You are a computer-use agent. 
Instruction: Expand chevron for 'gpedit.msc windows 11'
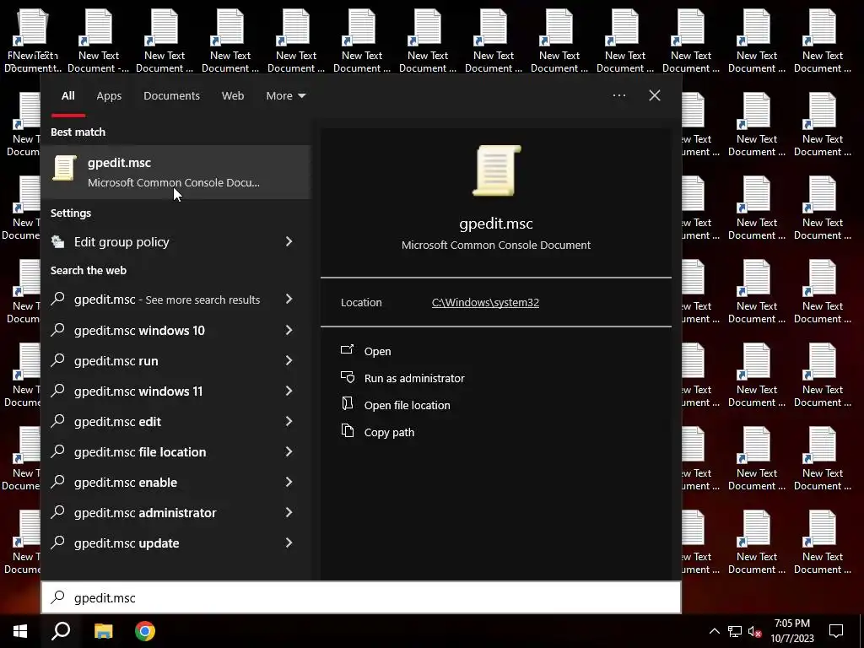(x=289, y=391)
